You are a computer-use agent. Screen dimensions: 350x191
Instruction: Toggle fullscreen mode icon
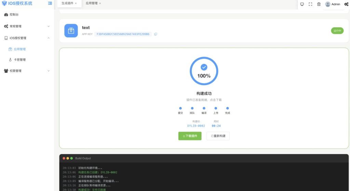pos(310,4)
